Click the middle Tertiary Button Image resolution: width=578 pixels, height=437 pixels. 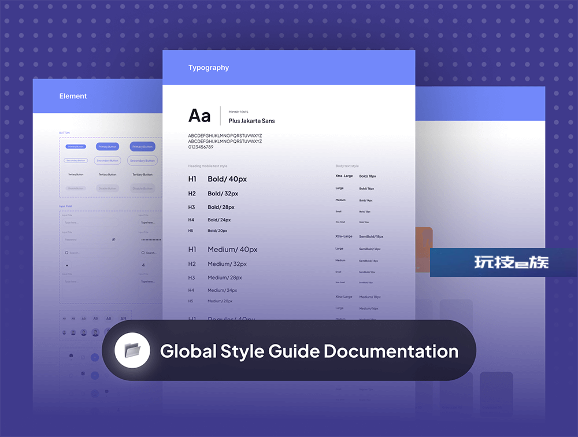[x=108, y=175]
